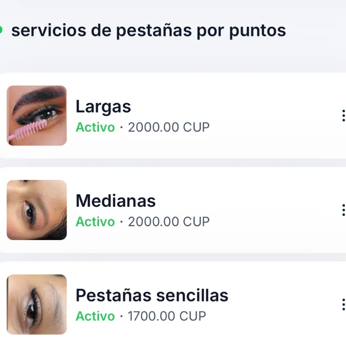Select the Pestañas sencillas title
Screen dimensions: 346x346
(x=152, y=295)
